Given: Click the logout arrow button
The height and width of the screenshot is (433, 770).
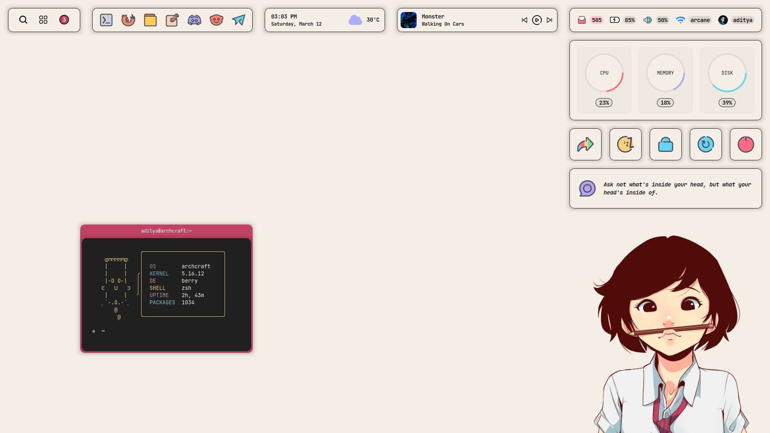Looking at the screenshot, I should (585, 144).
